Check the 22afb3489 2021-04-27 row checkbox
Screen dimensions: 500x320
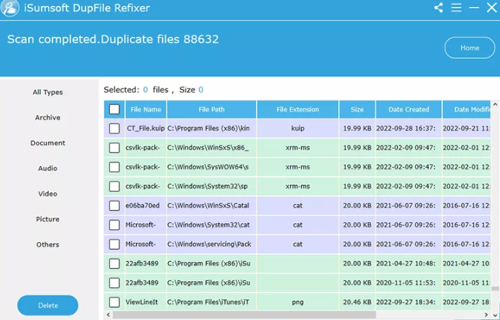[x=114, y=263]
